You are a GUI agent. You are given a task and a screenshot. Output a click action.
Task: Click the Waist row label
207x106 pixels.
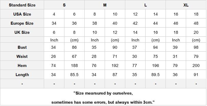[x=22, y=56]
